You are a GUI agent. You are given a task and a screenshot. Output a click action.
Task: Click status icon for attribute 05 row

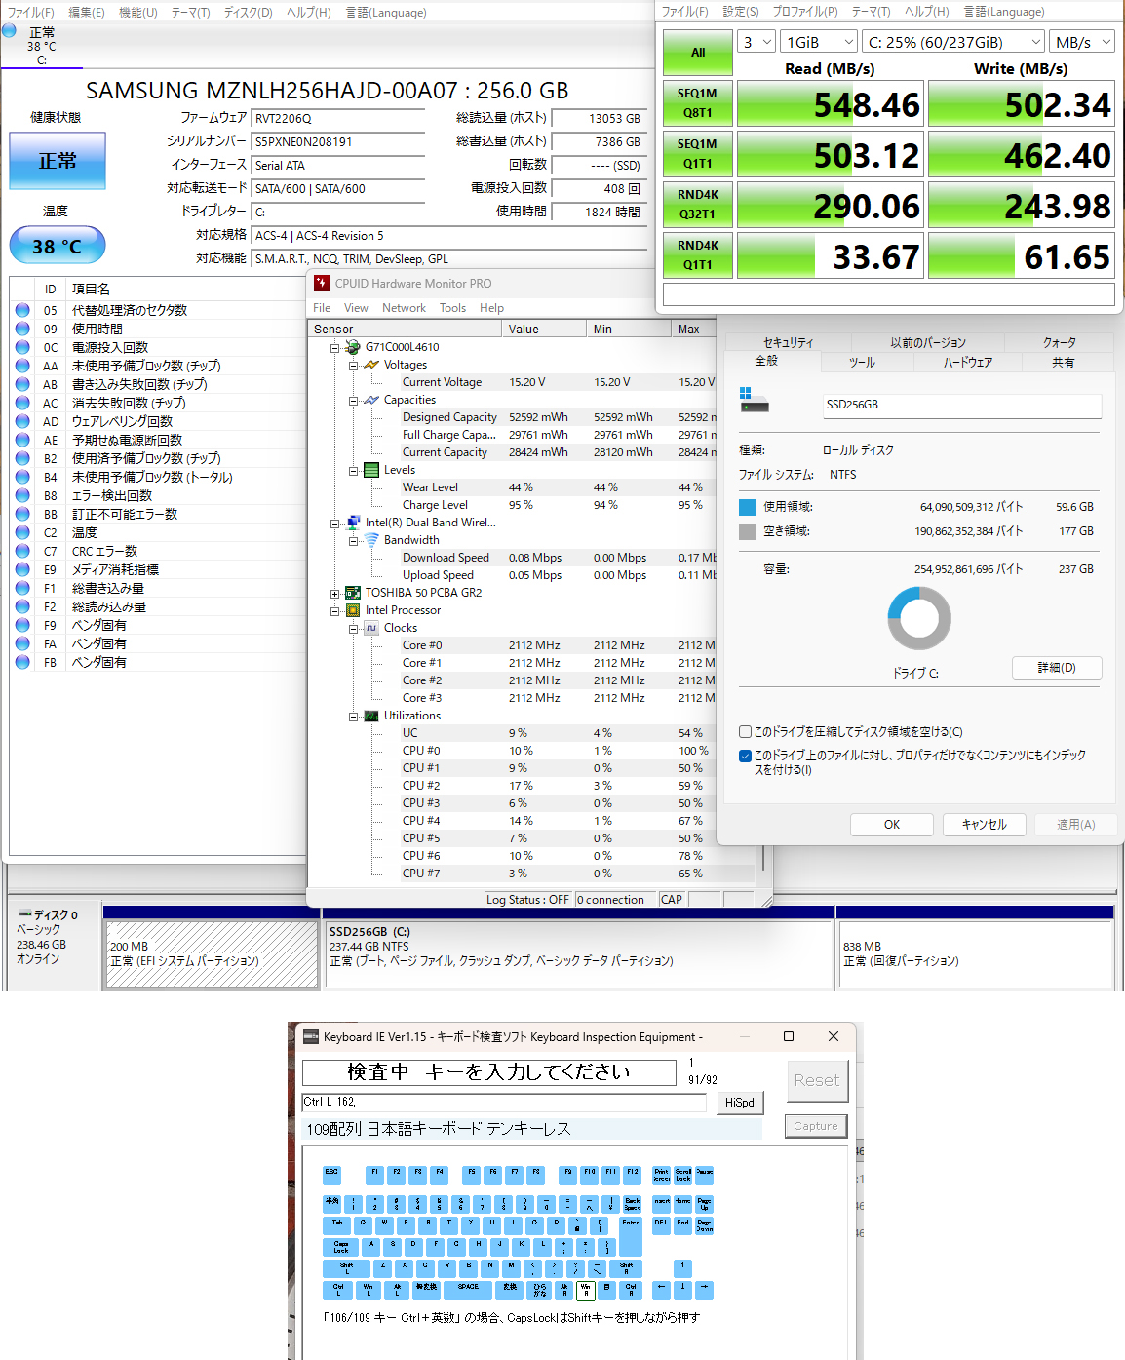pos(22,310)
